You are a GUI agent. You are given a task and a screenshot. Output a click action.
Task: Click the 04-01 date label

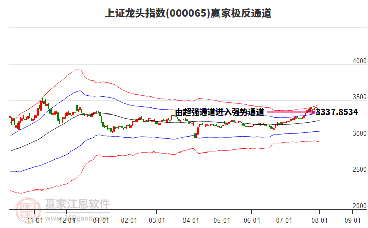pyautogui.click(x=191, y=221)
